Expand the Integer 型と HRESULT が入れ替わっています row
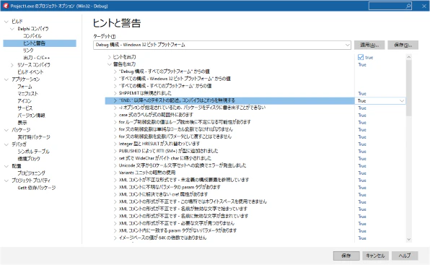Screen dimensions: 430x265 pyautogui.click(x=115, y=144)
